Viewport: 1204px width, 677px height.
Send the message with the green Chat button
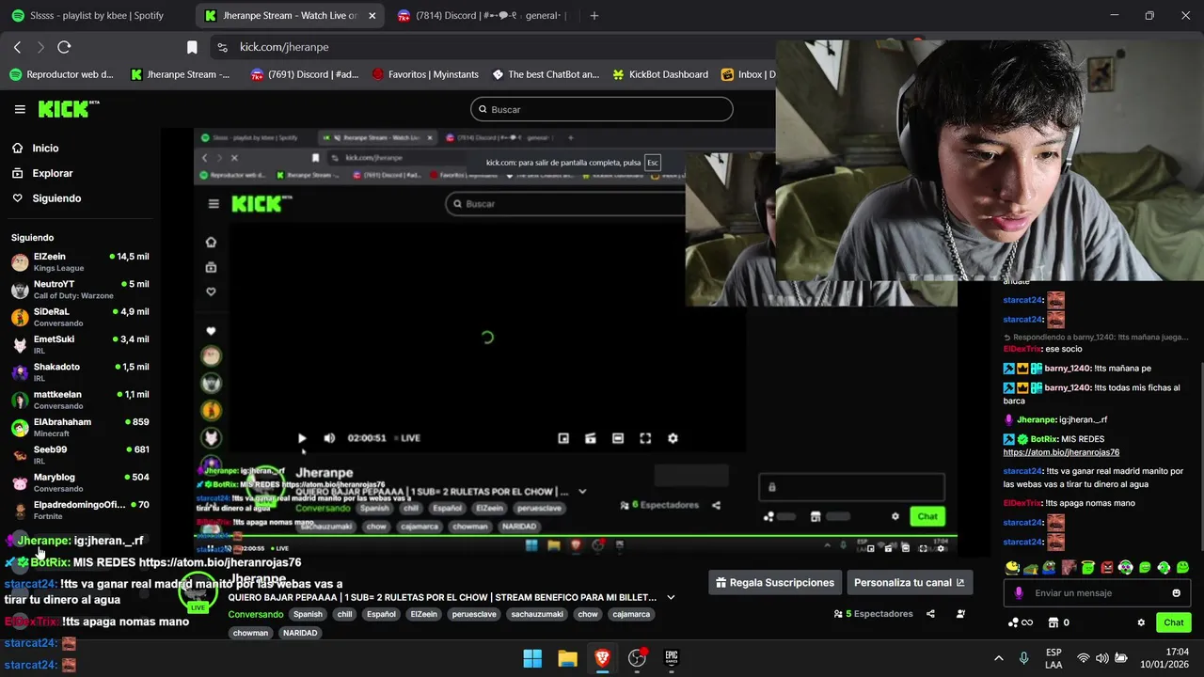tap(1174, 622)
